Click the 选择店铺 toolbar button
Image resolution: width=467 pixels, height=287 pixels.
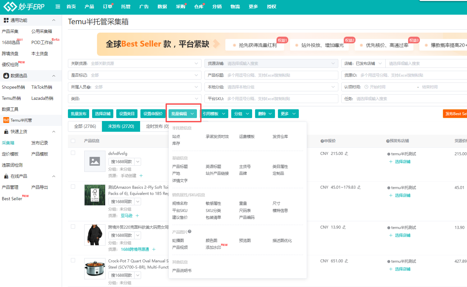[x=103, y=114]
